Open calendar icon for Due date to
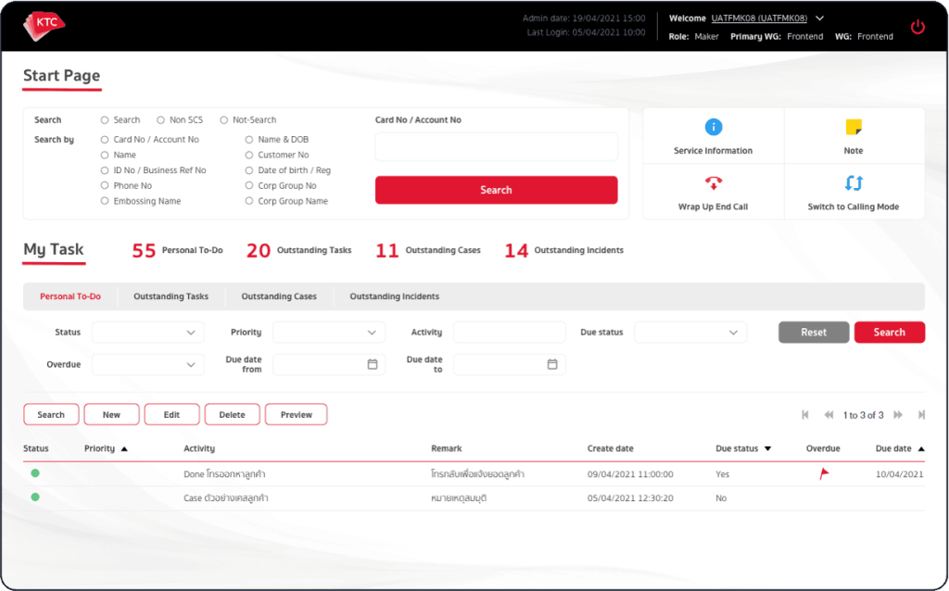This screenshot has height=591, width=949. point(552,364)
